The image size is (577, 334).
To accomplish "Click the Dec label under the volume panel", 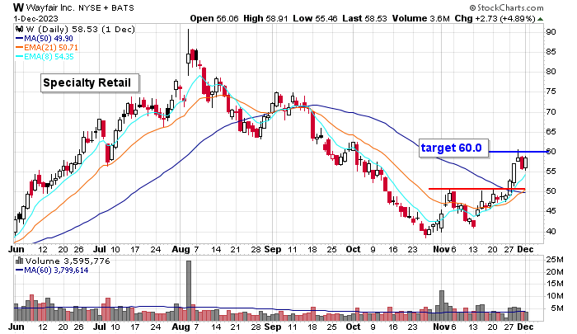I will tap(526, 327).
